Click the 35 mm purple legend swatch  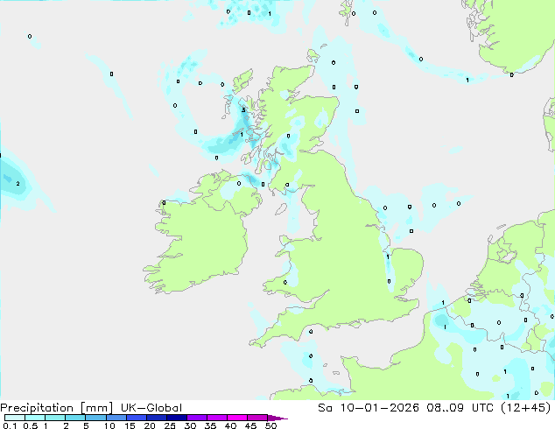pos(217,418)
